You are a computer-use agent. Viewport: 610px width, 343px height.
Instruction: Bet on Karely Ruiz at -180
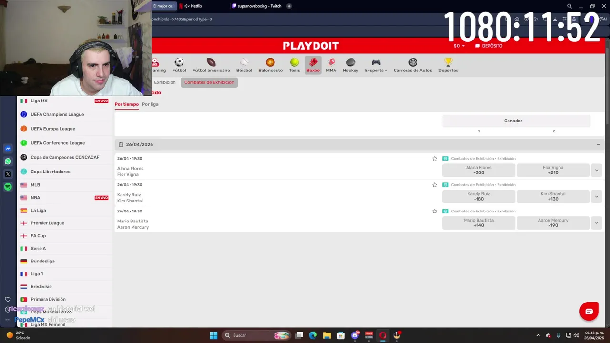tap(478, 196)
